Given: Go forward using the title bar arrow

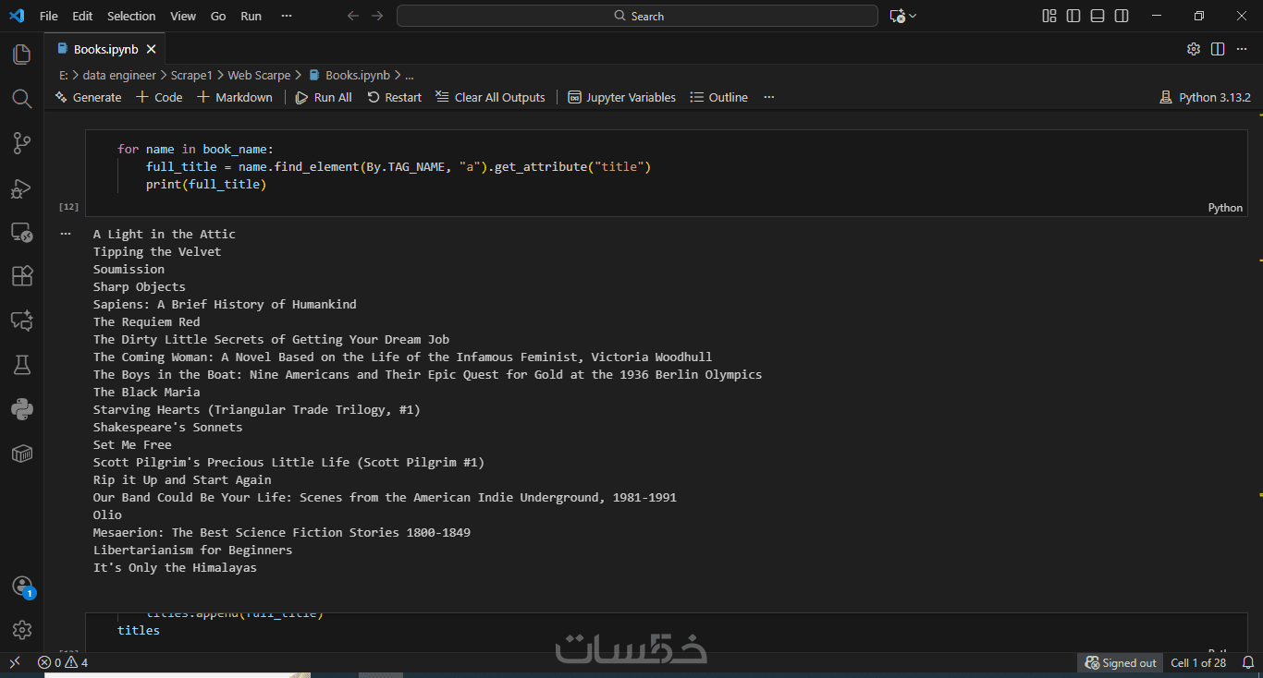Looking at the screenshot, I should tap(377, 16).
